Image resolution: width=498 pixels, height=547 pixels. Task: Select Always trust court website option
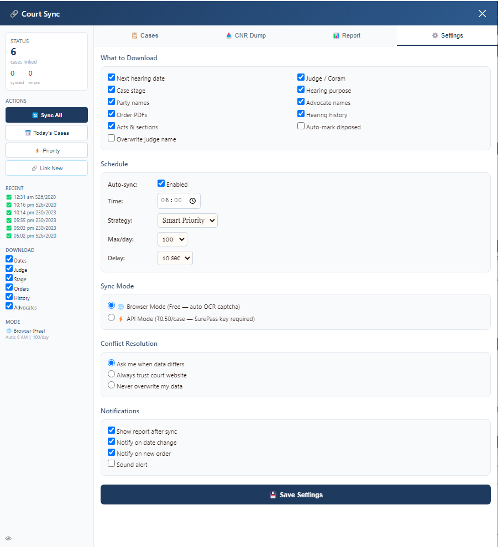click(111, 374)
